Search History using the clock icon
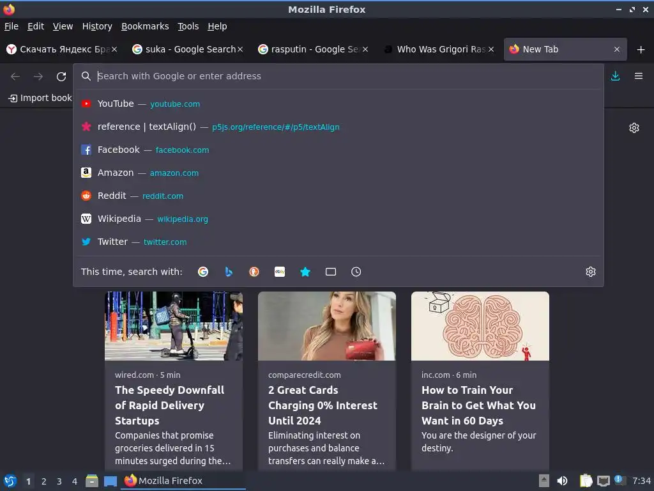Viewport: 654px width, 491px height. (356, 272)
